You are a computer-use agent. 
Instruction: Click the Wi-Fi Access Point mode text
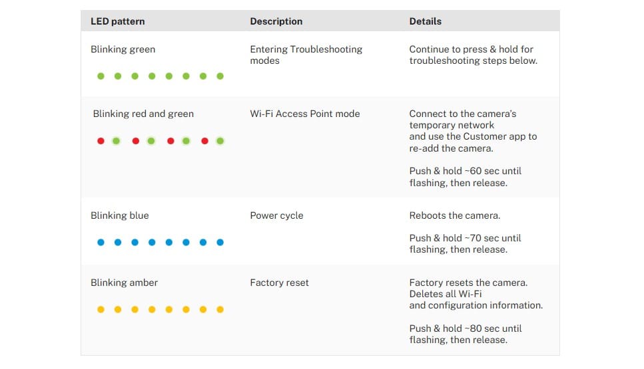pos(305,114)
